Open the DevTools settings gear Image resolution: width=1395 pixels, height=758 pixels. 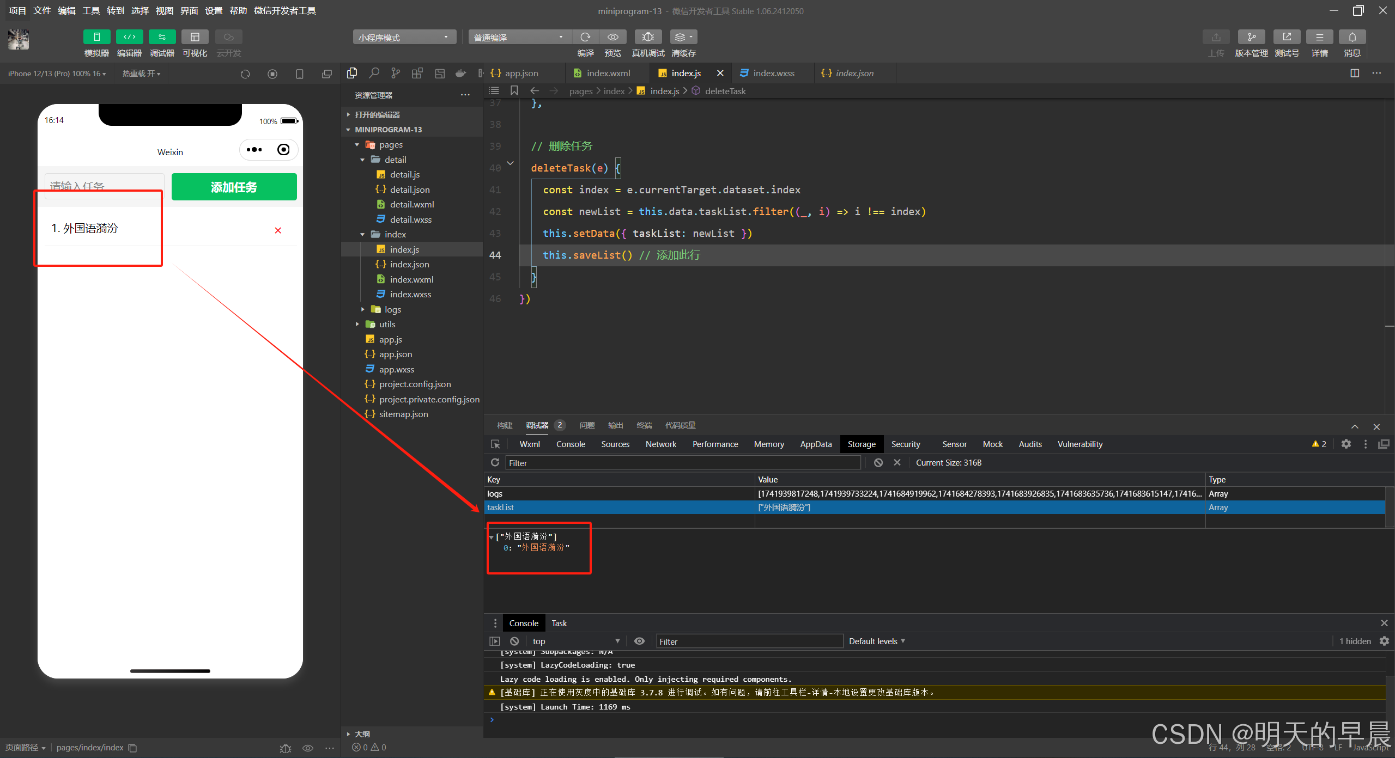(1346, 444)
